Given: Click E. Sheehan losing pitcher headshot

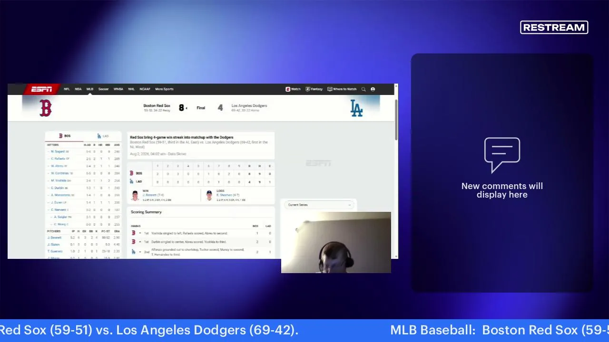Looking at the screenshot, I should tap(209, 195).
